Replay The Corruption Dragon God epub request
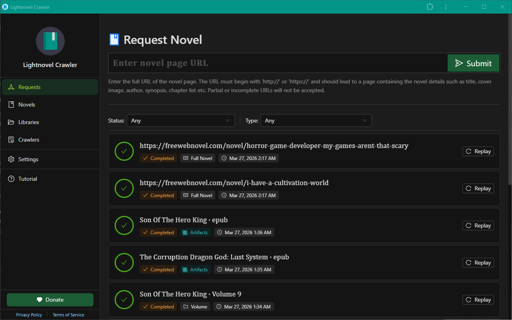The image size is (512, 320). 478,263
